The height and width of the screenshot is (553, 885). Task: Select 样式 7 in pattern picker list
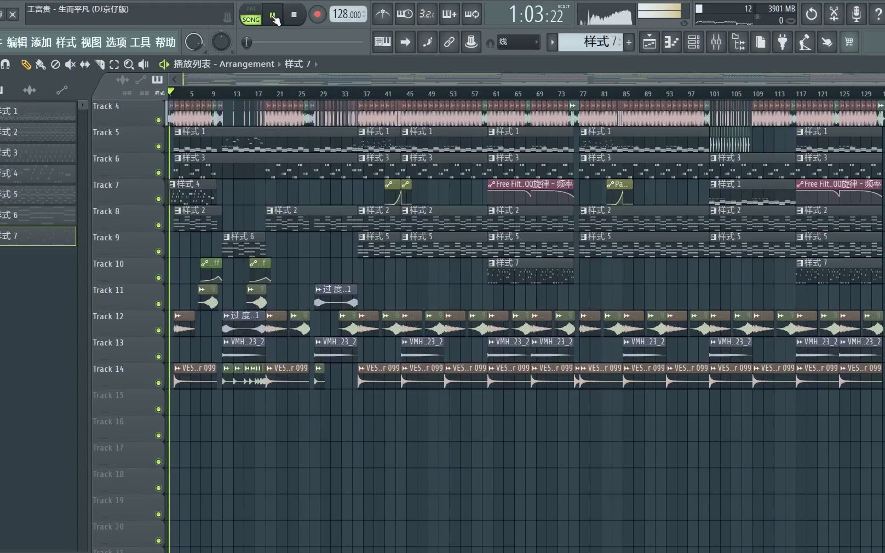point(38,236)
